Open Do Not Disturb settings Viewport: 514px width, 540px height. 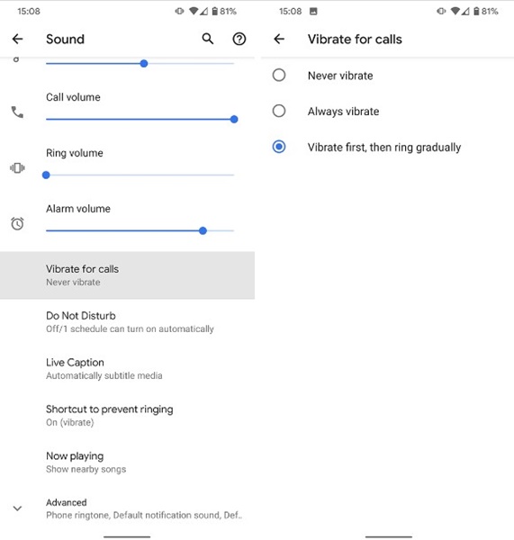pyautogui.click(x=128, y=322)
